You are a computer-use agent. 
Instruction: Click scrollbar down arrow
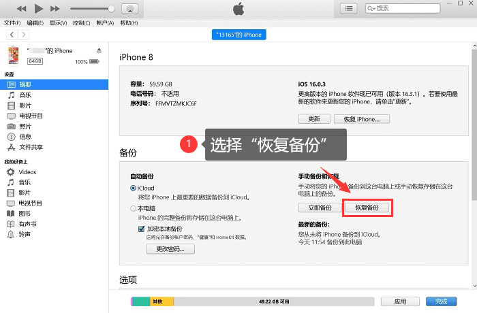(x=474, y=286)
